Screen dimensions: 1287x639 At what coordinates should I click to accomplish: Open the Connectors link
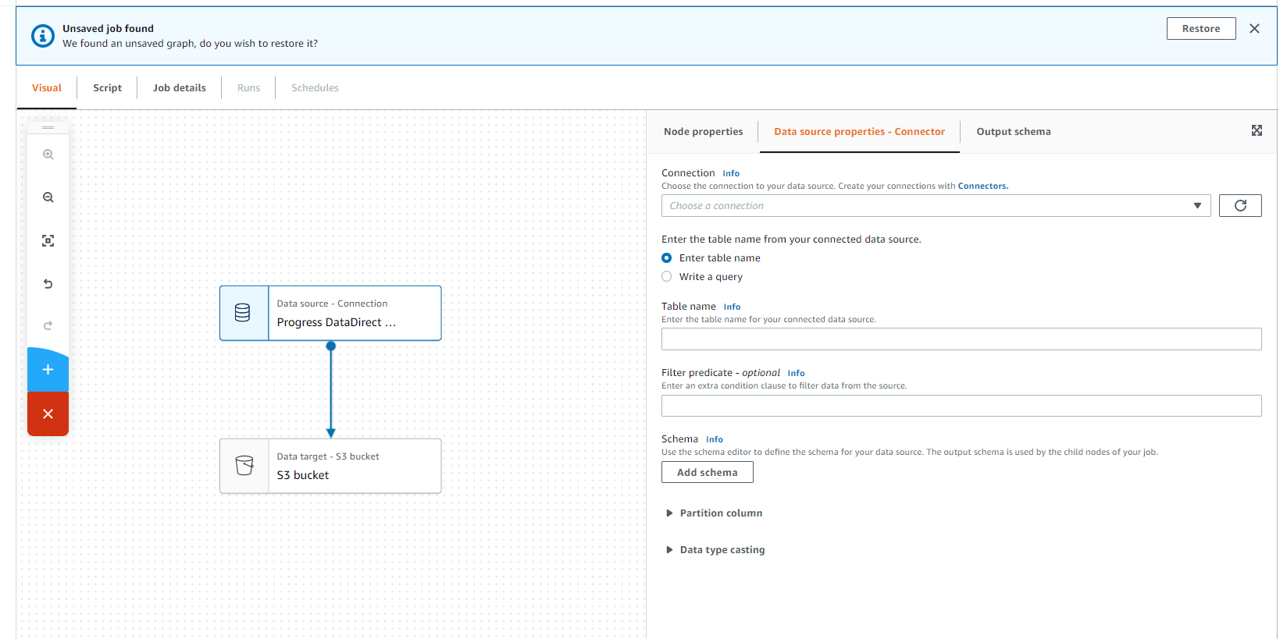click(x=982, y=186)
